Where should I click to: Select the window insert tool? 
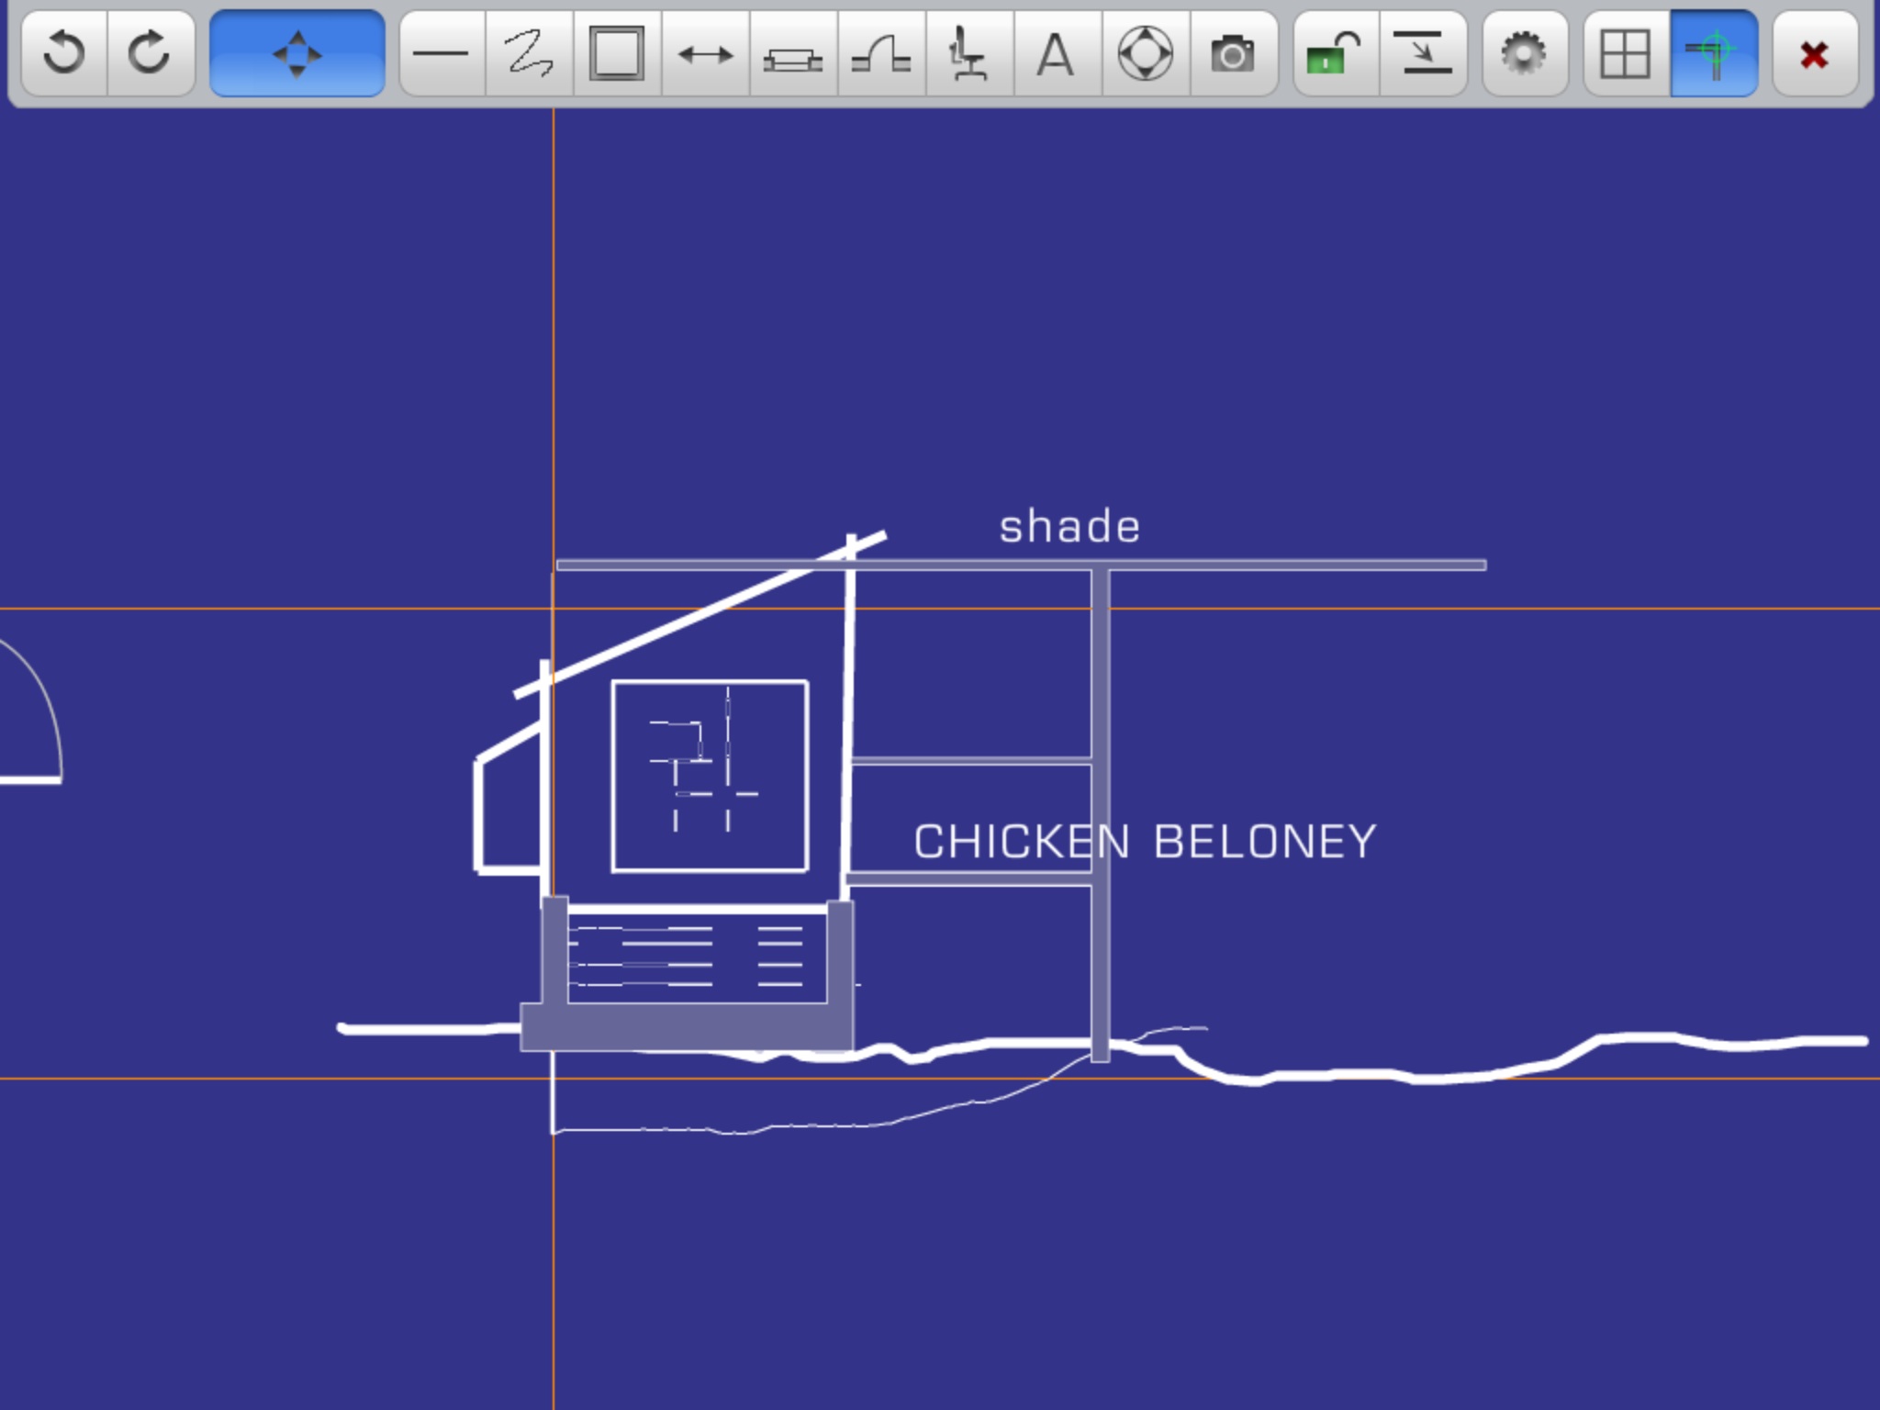pyautogui.click(x=793, y=53)
